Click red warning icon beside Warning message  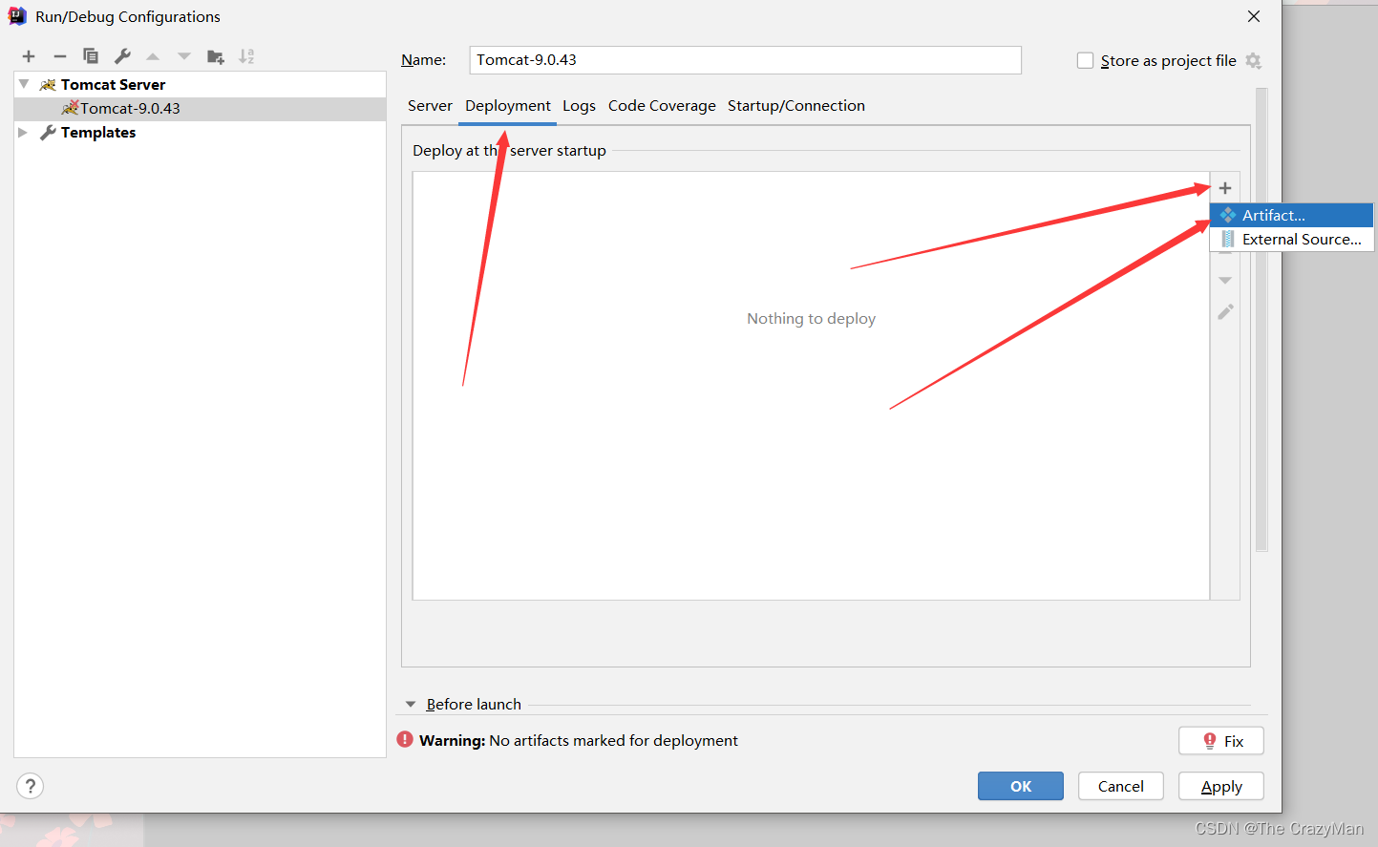tap(405, 739)
